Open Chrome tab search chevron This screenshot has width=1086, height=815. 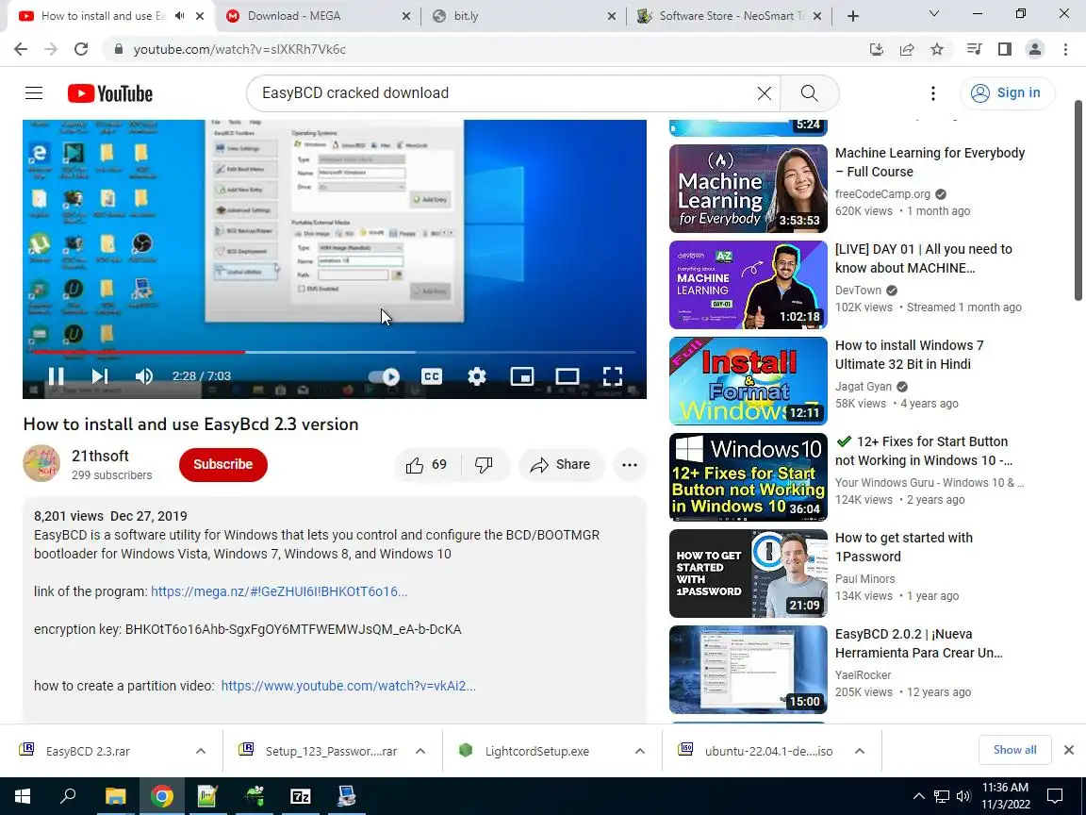pos(933,14)
